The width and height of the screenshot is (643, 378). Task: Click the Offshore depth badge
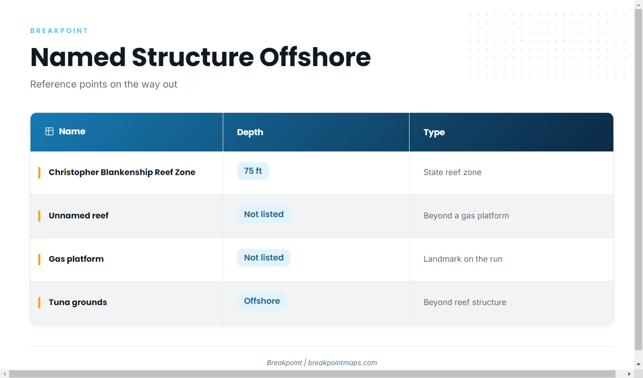[x=262, y=301]
